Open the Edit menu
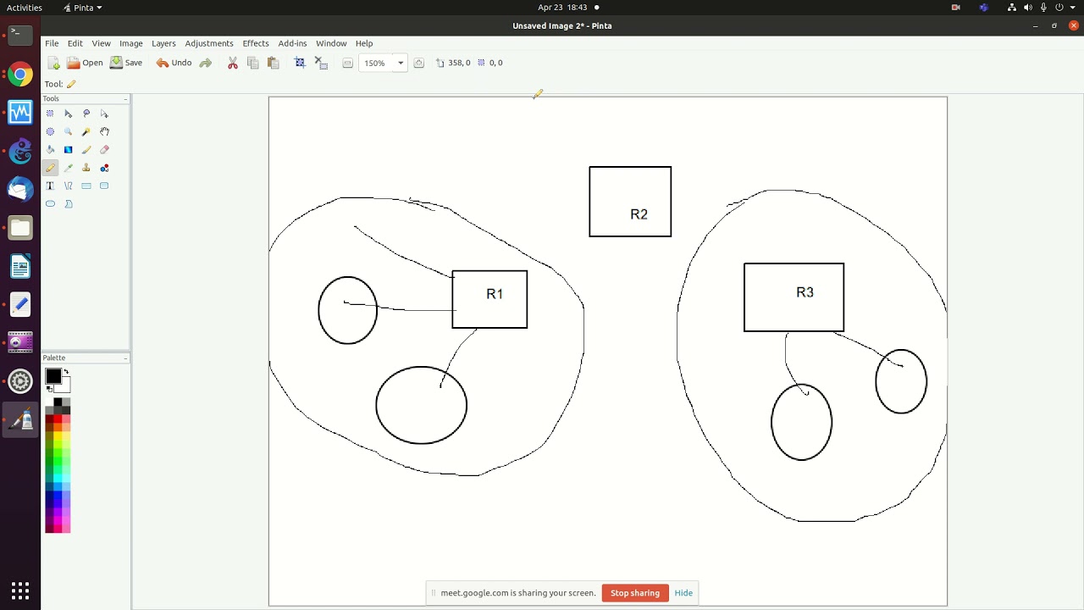The height and width of the screenshot is (610, 1084). pyautogui.click(x=75, y=43)
